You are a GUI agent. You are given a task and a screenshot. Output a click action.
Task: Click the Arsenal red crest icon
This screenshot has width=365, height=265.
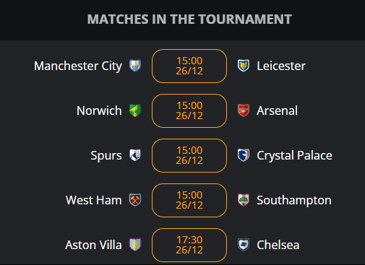tap(244, 110)
